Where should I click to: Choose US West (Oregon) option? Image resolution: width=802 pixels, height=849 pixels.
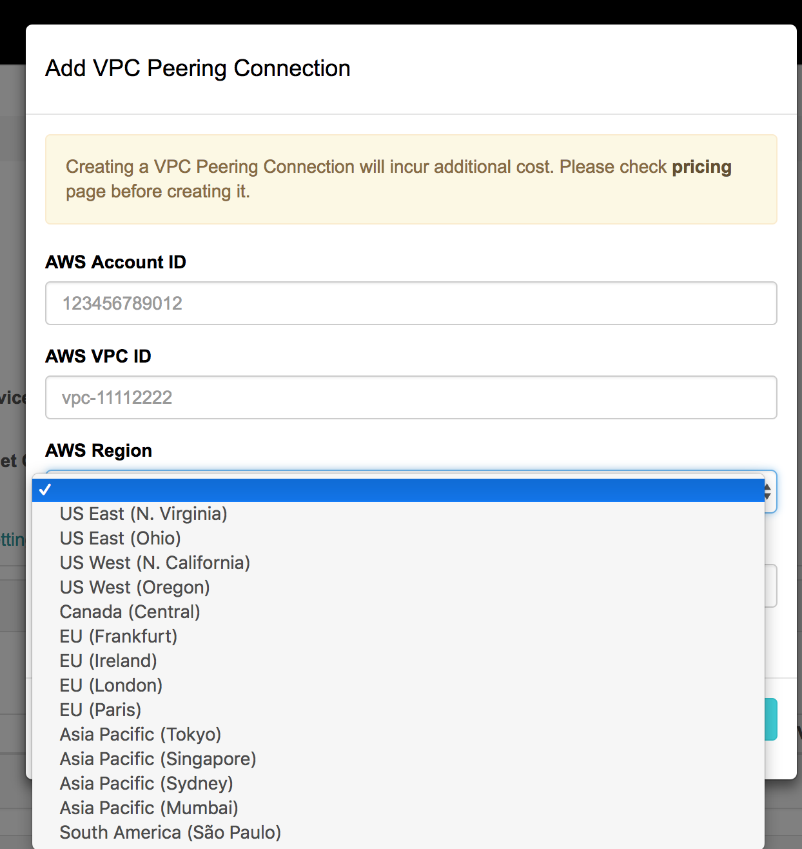[x=398, y=588]
